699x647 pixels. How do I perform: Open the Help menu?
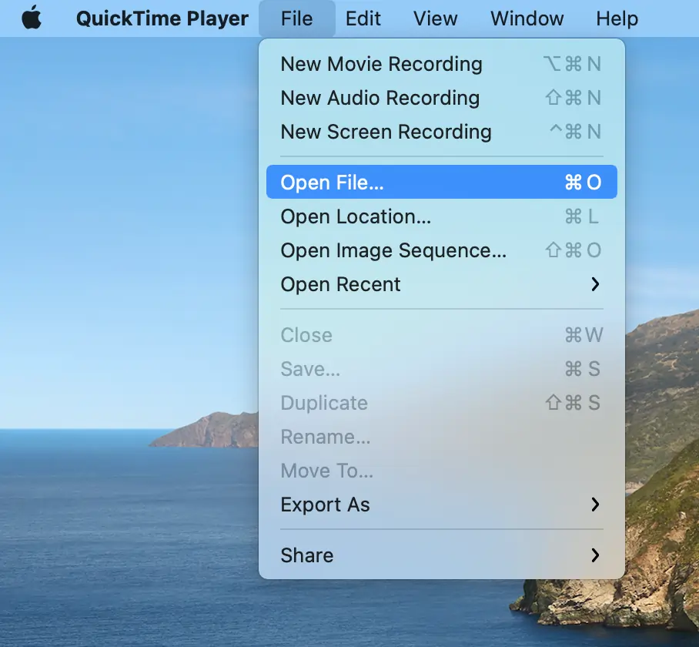point(617,18)
